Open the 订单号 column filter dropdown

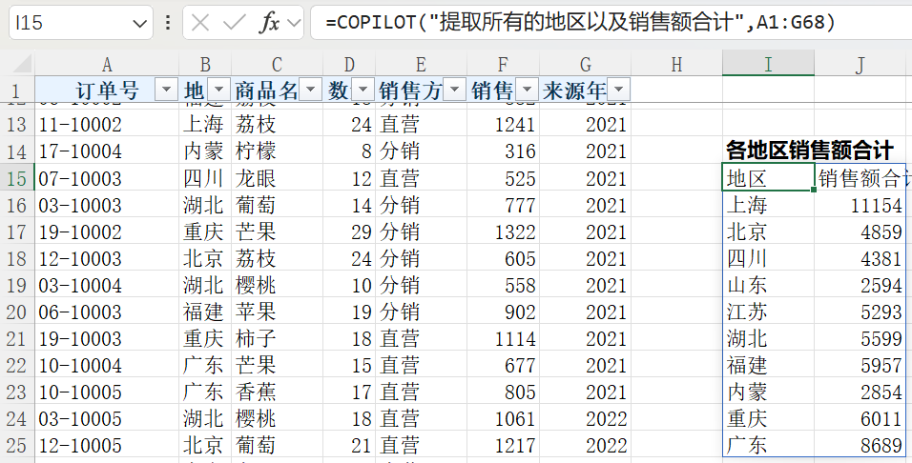click(166, 91)
